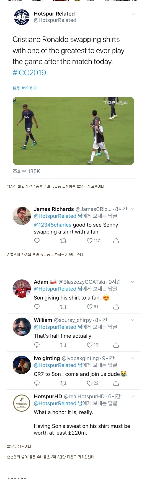Retweet James Richards' tweet
Image resolution: width=142 pixels, height=484 pixels.
coord(63,241)
